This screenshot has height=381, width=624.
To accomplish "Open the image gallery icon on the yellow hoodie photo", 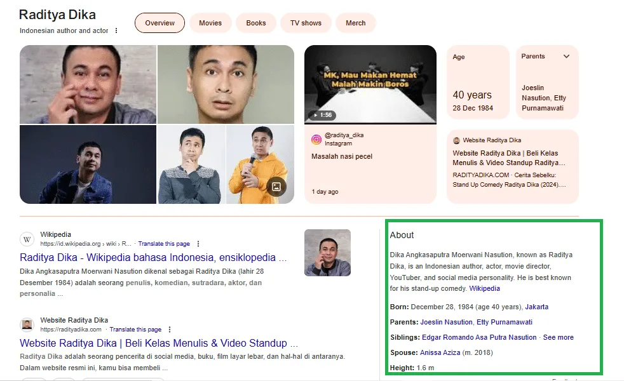I will 276,187.
